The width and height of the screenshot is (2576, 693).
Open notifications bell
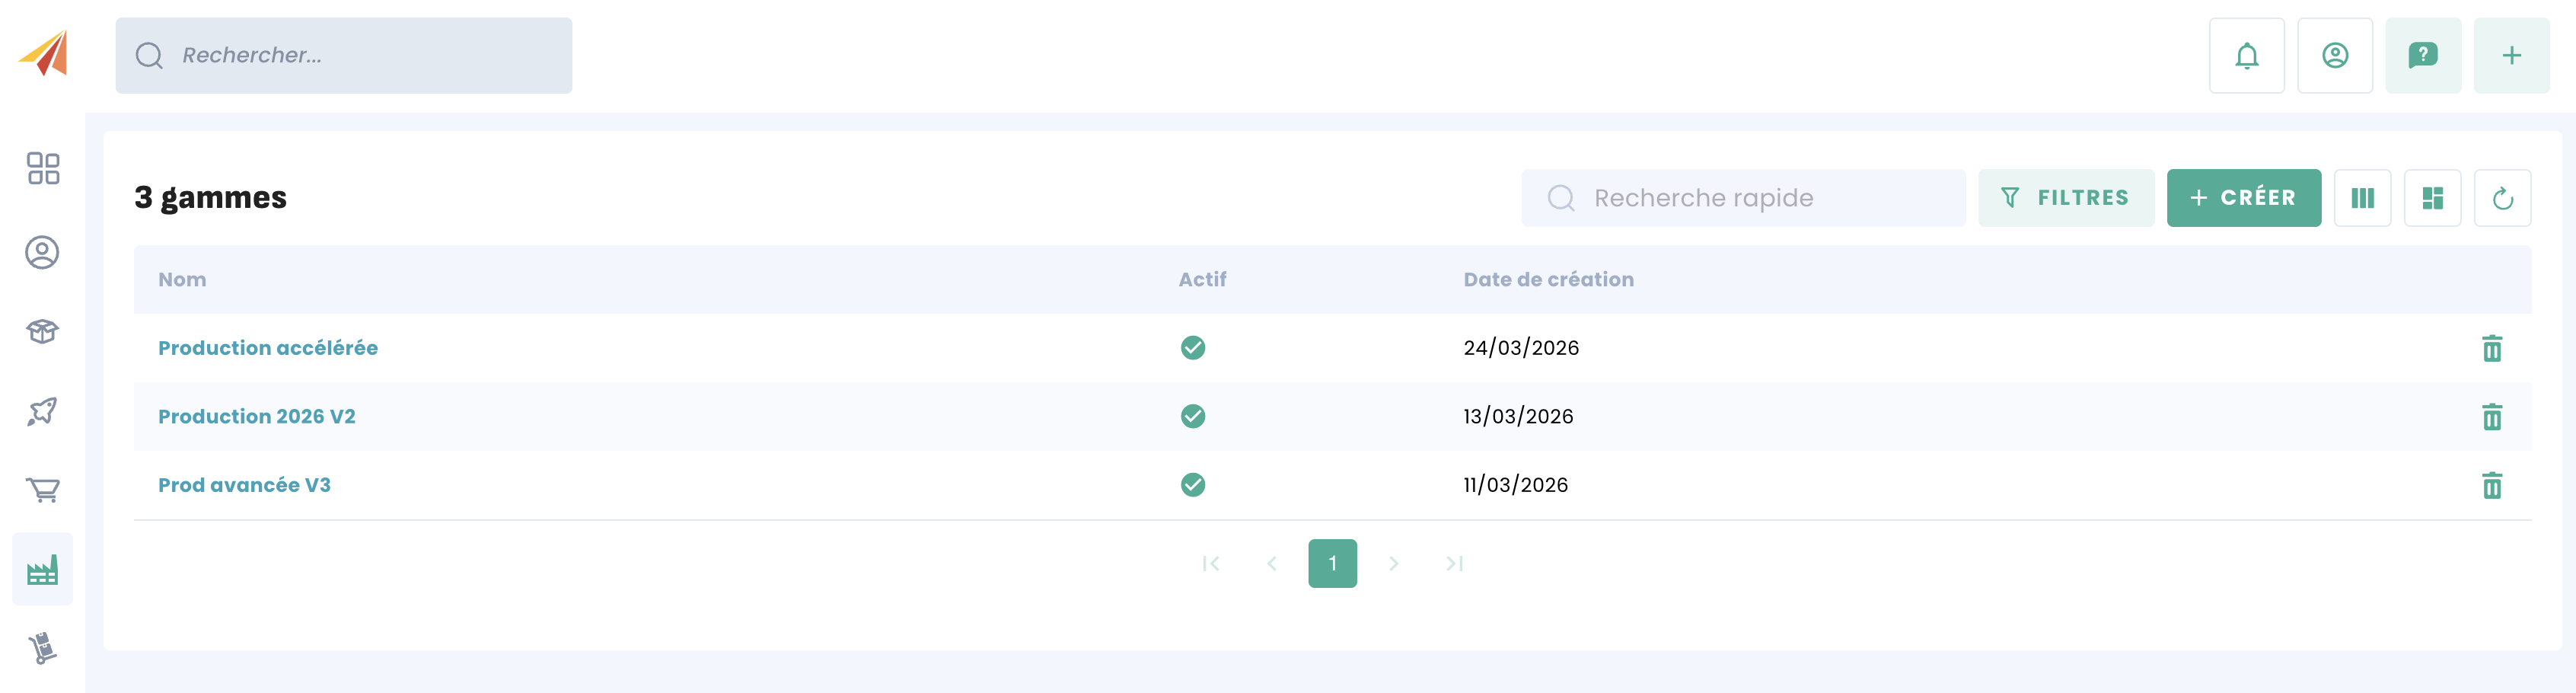(x=2246, y=55)
